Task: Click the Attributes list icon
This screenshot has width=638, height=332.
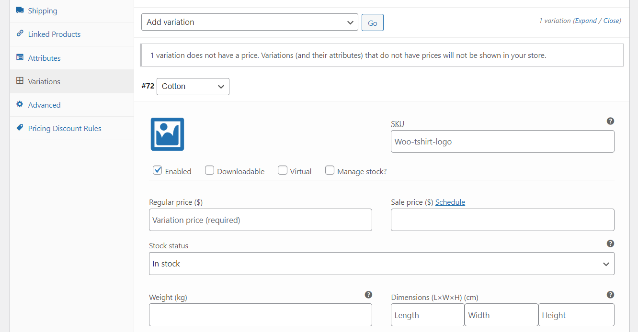Action: (20, 57)
